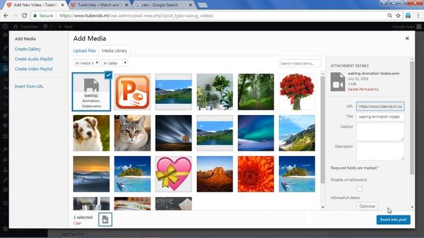Click the address bar zoom magnifier icon
The height and width of the screenshot is (238, 424).
[390, 16]
